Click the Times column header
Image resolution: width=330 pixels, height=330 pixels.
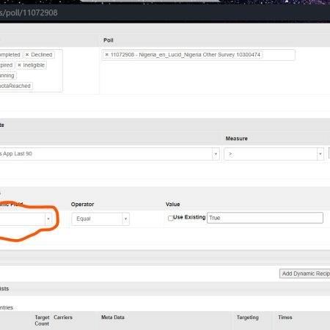pos(285,318)
